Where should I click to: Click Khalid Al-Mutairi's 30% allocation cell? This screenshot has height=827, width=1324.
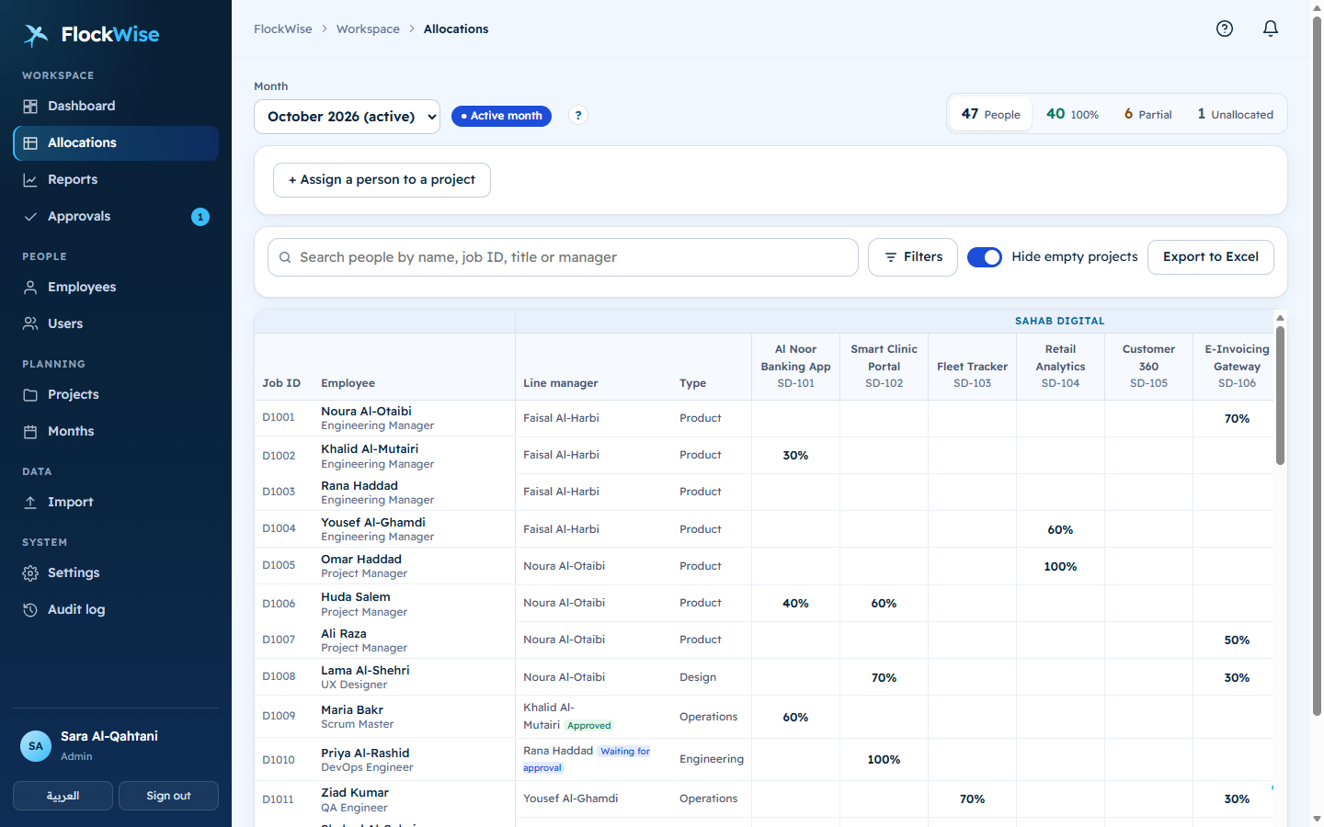click(x=795, y=456)
